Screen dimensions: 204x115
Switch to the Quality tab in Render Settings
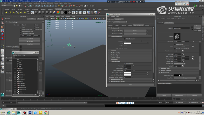130,25
